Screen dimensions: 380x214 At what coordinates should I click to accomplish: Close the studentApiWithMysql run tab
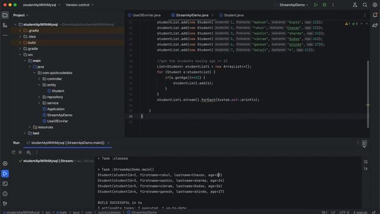click(x=108, y=143)
